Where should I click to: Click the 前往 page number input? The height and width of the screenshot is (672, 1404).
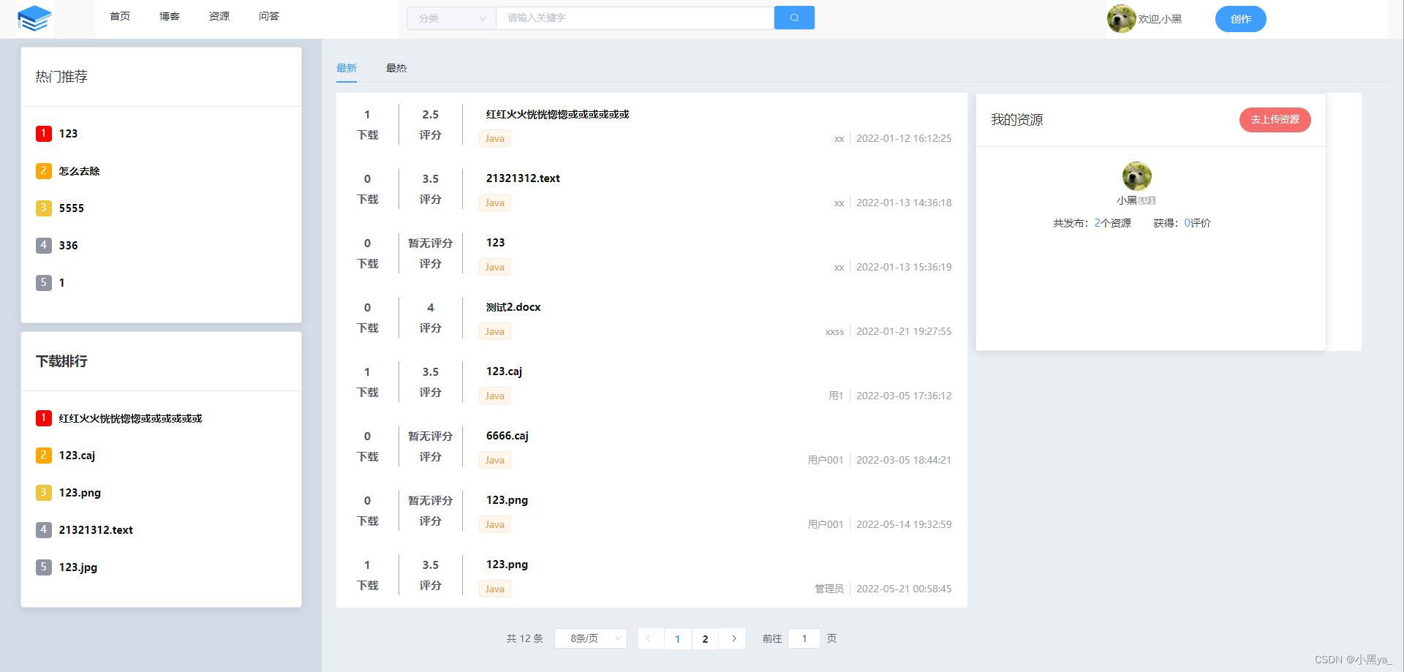[804, 638]
